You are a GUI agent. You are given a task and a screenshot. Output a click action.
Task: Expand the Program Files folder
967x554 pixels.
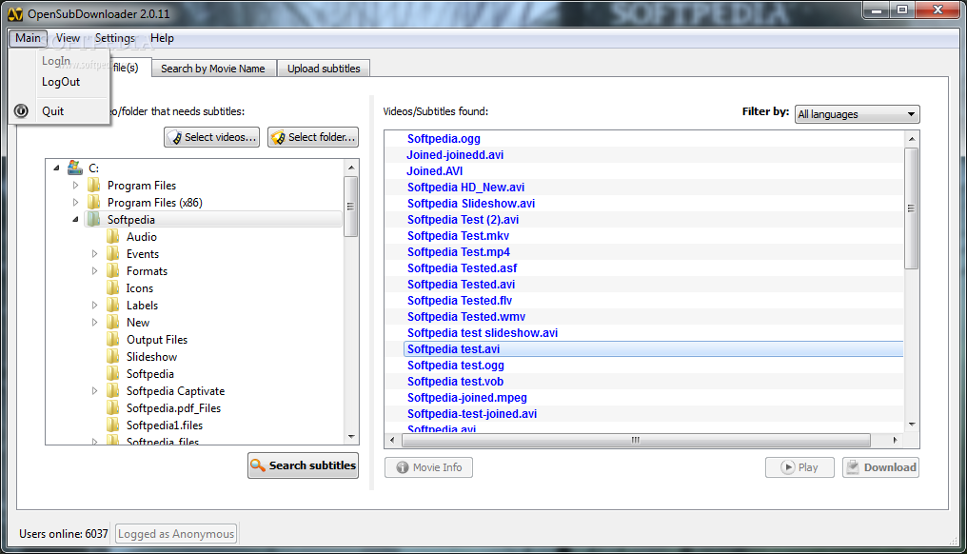click(75, 185)
